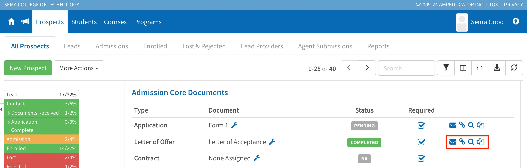Click envelope icon in Letter of Offer row
Viewport: 527px width, 168px height.
[453, 142]
